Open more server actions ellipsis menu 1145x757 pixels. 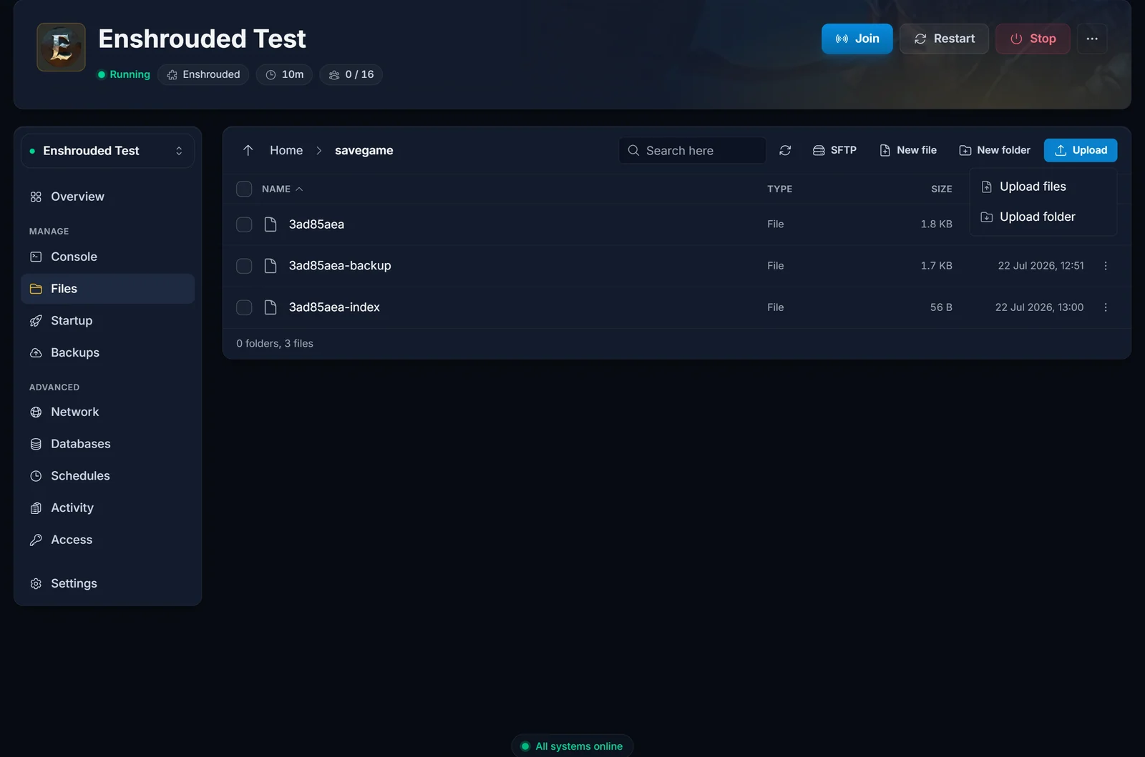click(1092, 39)
